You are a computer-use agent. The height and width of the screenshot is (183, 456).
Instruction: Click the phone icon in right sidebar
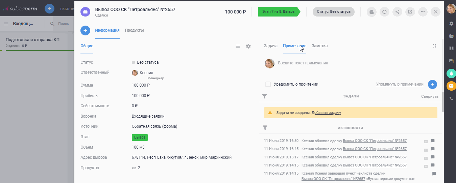[x=451, y=98]
